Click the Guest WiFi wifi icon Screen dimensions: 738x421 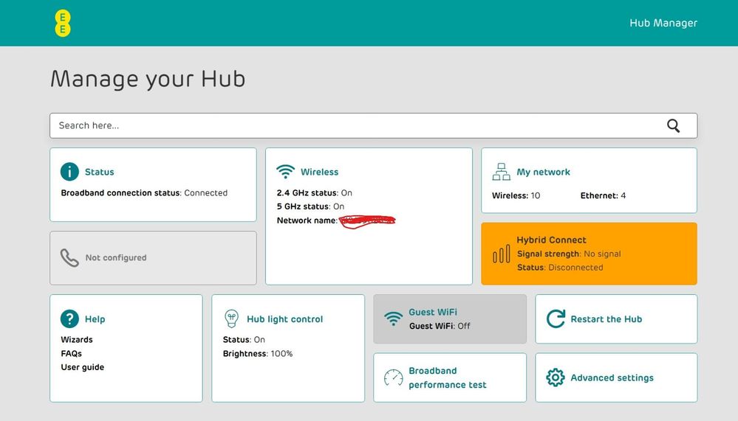coord(393,319)
